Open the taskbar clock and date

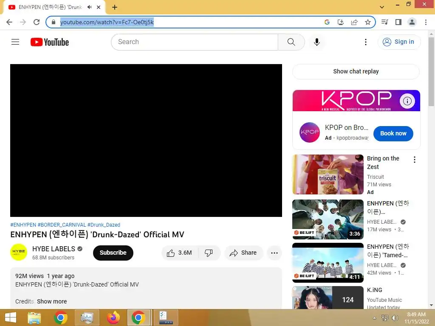pos(416,318)
